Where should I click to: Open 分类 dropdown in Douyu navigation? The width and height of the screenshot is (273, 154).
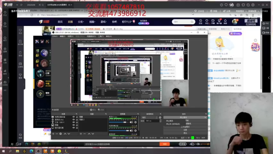81,22
